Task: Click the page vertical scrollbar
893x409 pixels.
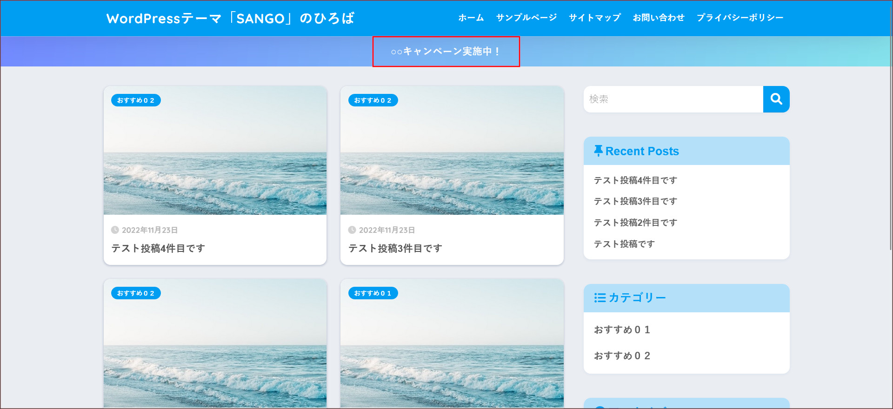Action: 890,139
